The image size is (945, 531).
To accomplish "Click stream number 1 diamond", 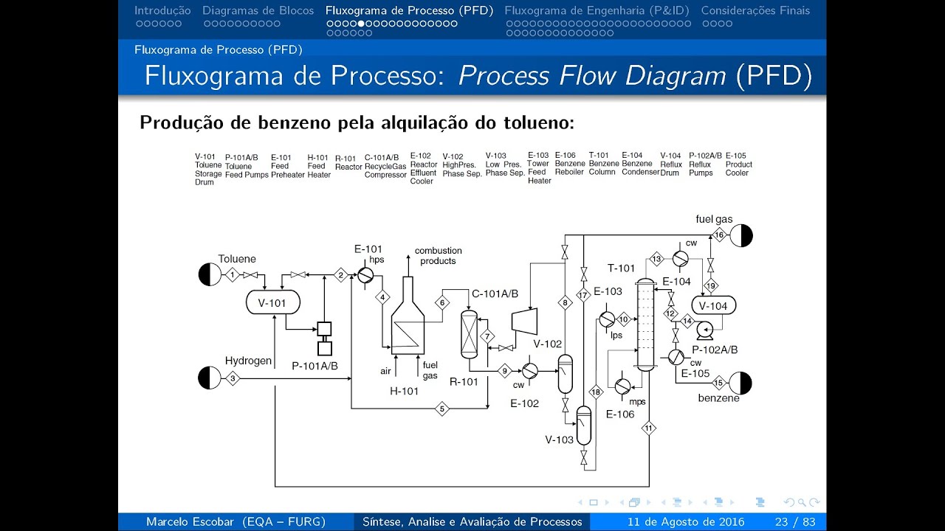I will [232, 275].
